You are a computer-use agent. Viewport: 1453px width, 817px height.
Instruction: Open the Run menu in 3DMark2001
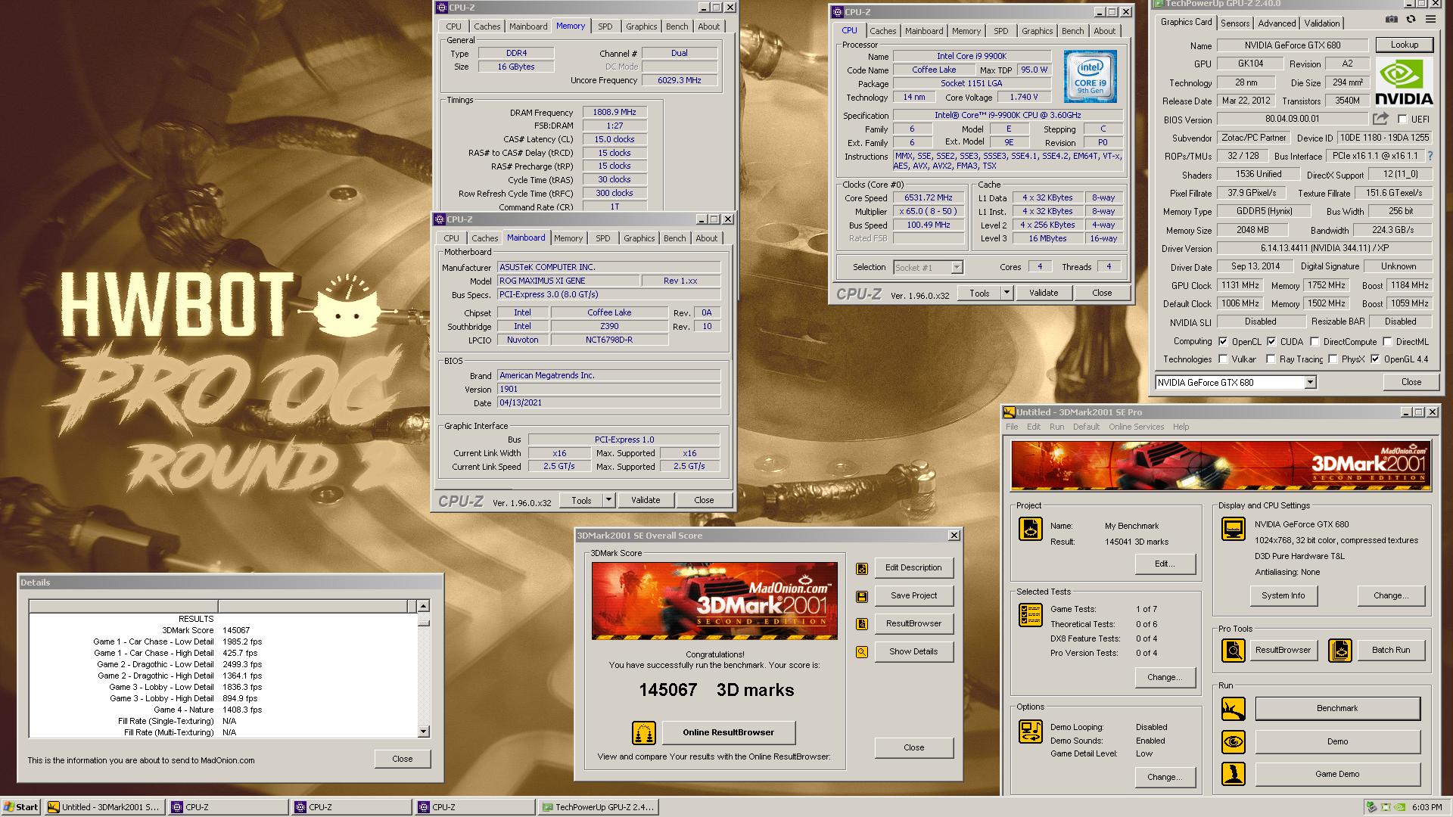pyautogui.click(x=1056, y=427)
